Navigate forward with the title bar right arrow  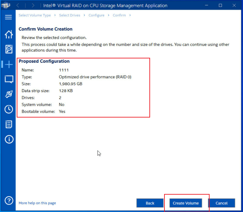click(33, 6)
